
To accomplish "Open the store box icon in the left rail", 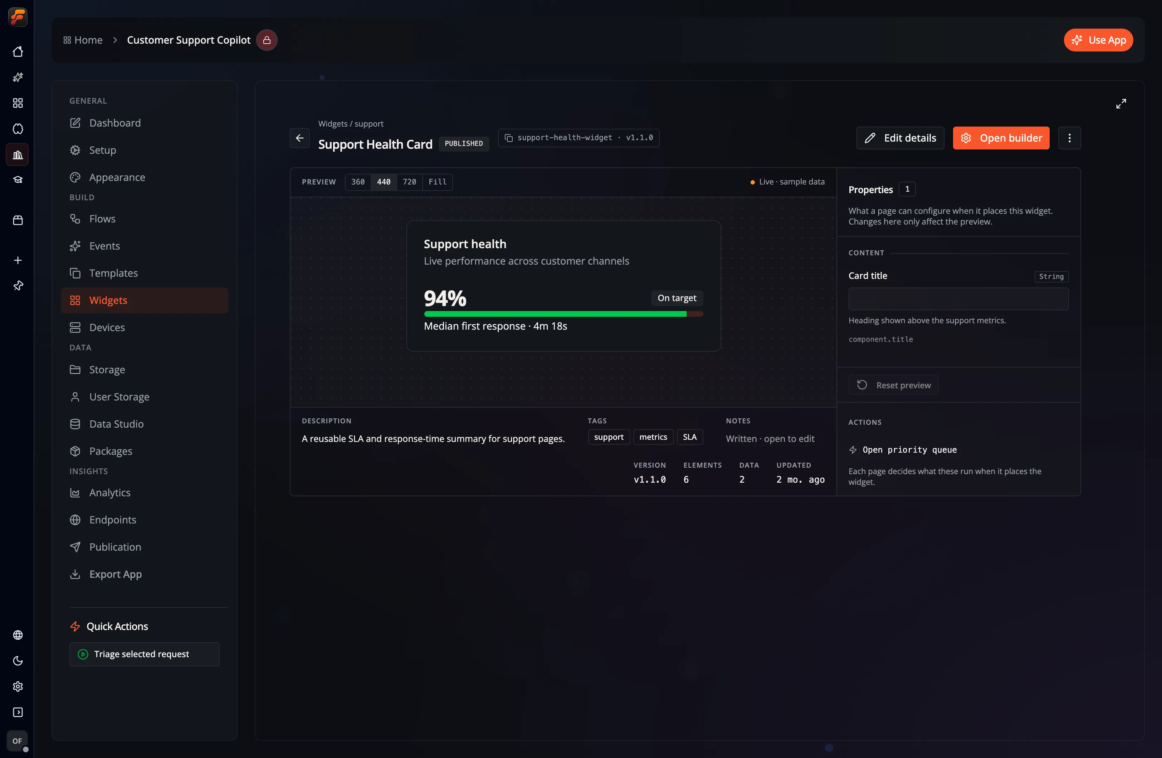I will (x=18, y=220).
